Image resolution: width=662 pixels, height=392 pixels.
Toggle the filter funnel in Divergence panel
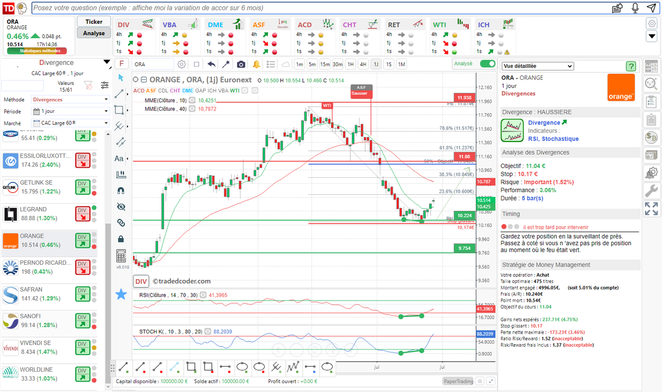point(88,85)
